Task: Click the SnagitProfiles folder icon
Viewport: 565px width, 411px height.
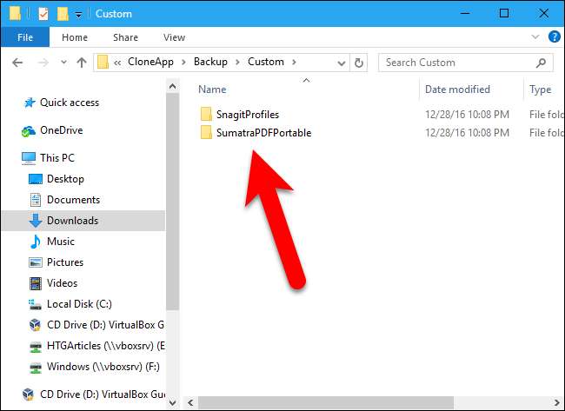Action: coord(206,114)
